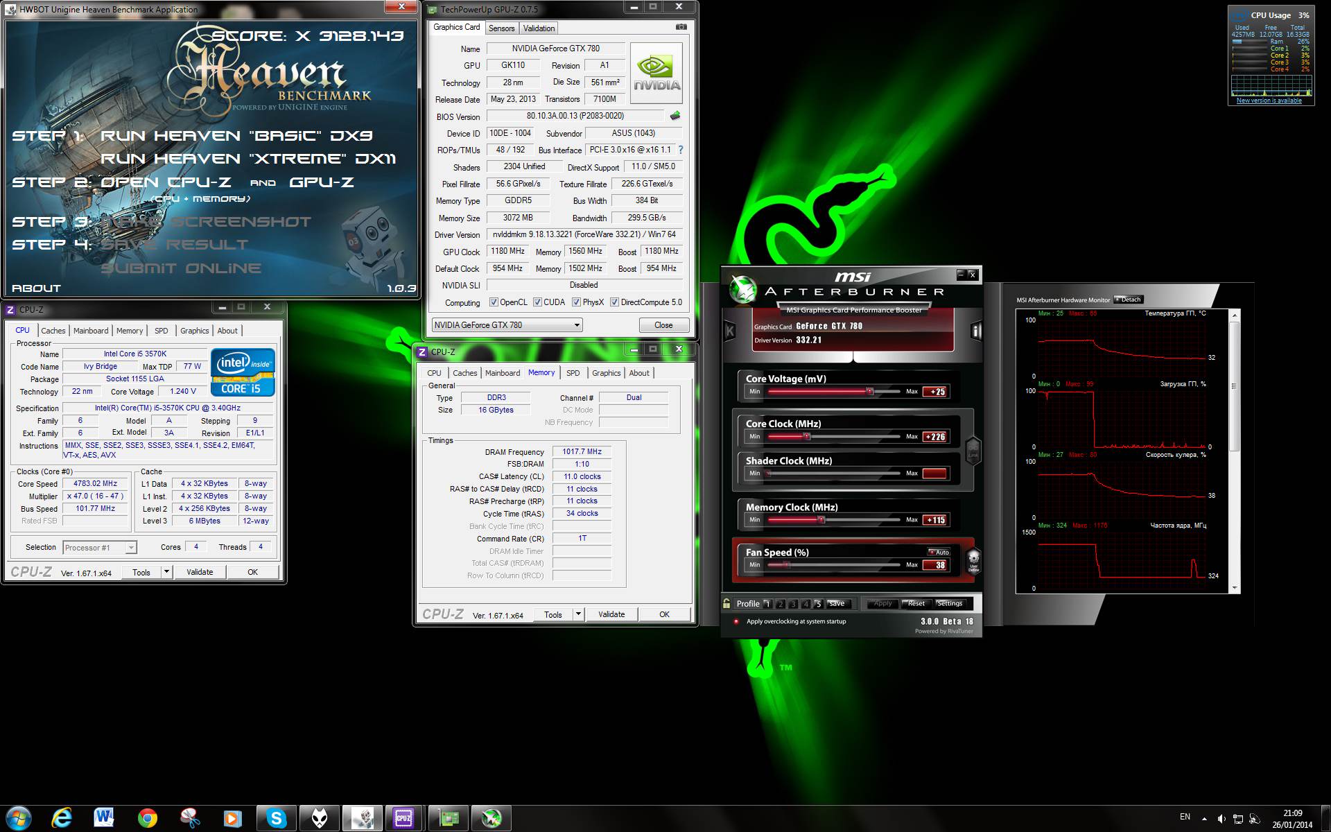
Task: Click the Afterburner K (Kombustor) side button
Action: [x=729, y=331]
